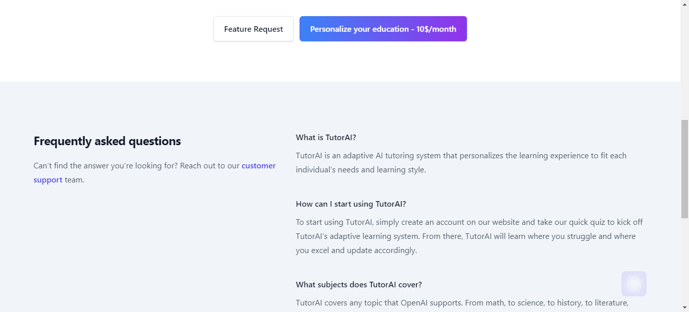Viewport: 689px width, 312px height.
Task: Grab the vertical scrollbar thumb
Action: 684,169
